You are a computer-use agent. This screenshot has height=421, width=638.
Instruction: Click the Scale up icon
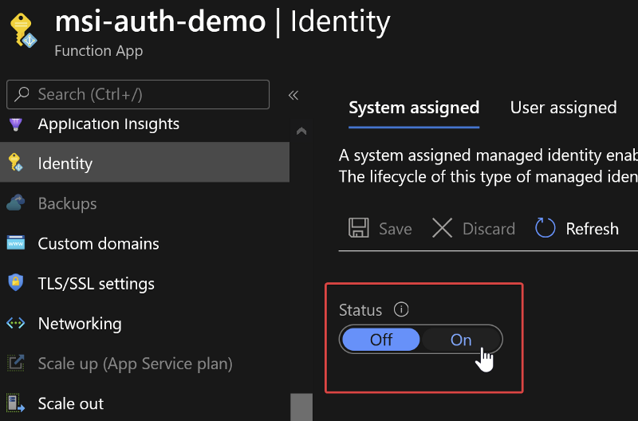15,363
